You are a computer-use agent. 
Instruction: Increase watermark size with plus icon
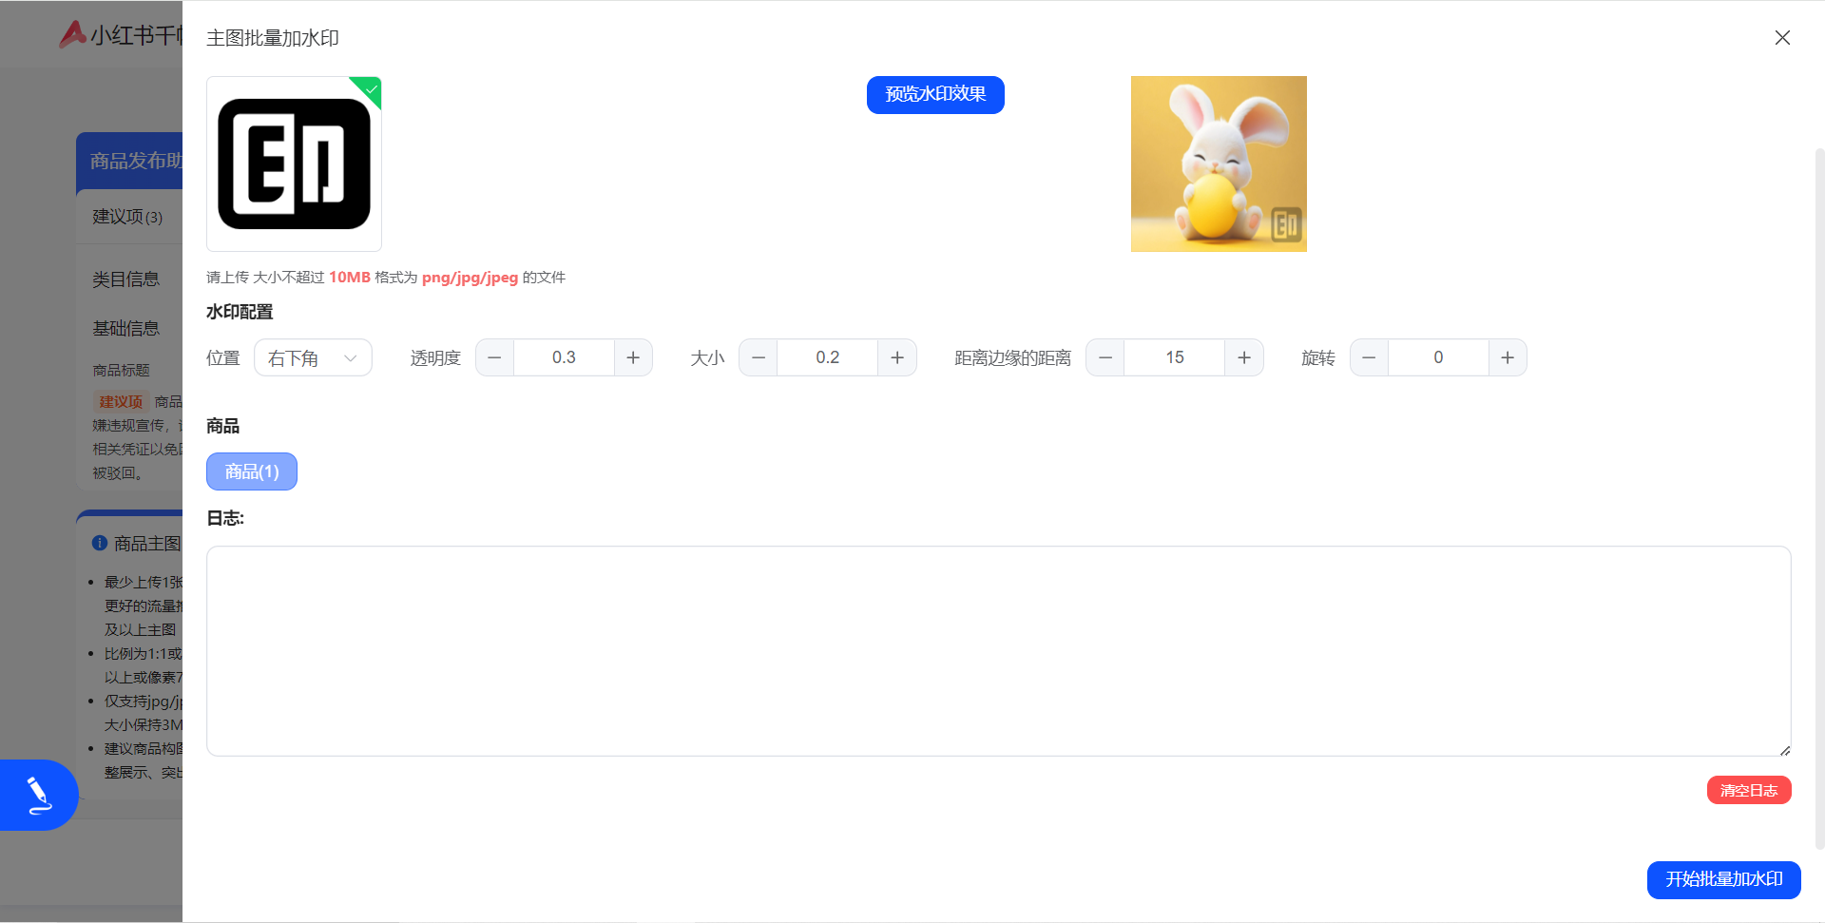[x=897, y=358]
